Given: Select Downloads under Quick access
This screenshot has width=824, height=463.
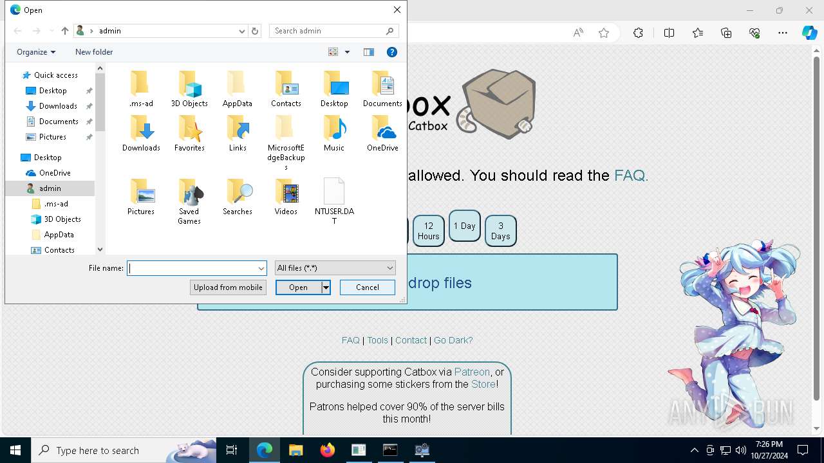Looking at the screenshot, I should pyautogui.click(x=58, y=106).
